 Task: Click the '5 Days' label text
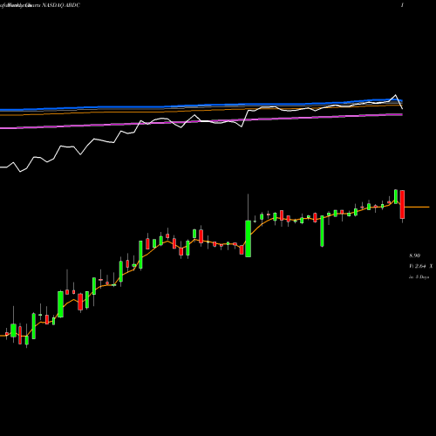[422, 277]
